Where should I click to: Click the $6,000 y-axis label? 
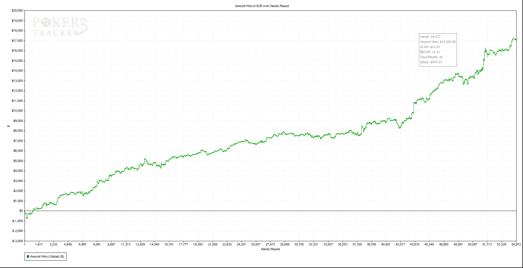tap(18, 151)
